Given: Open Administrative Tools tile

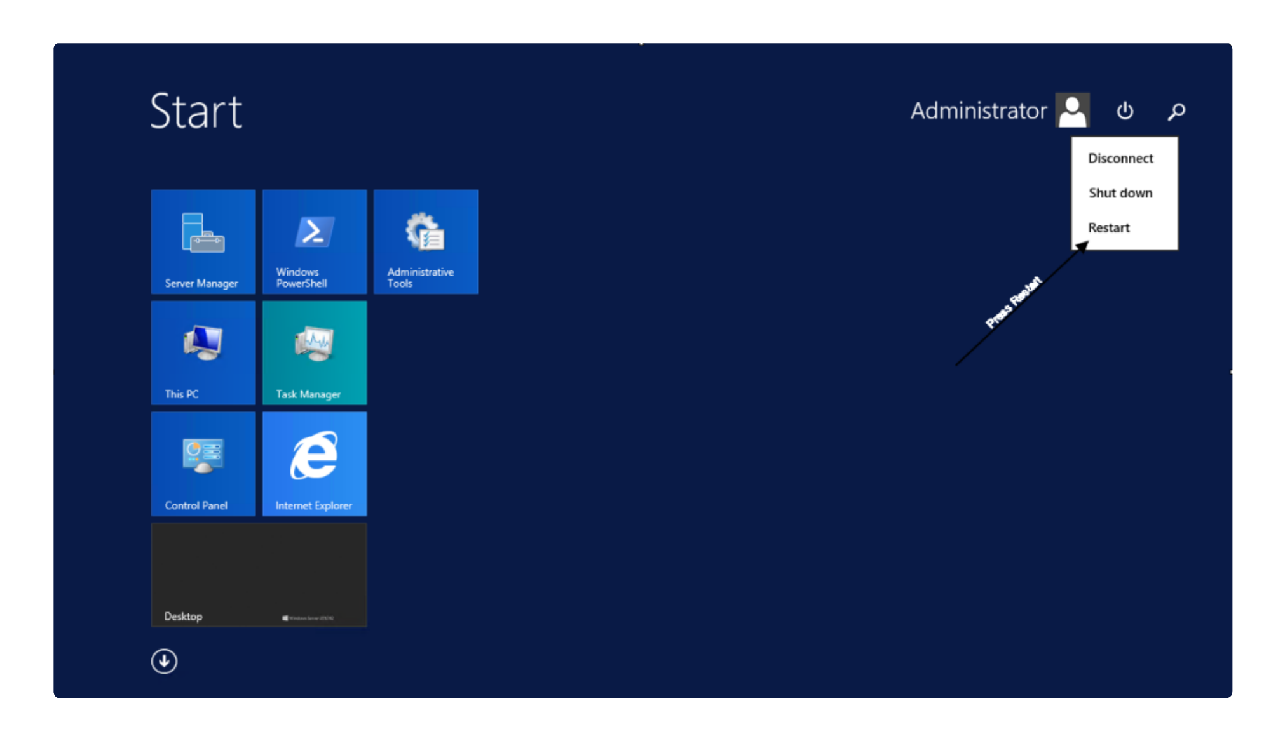Looking at the screenshot, I should (x=426, y=241).
